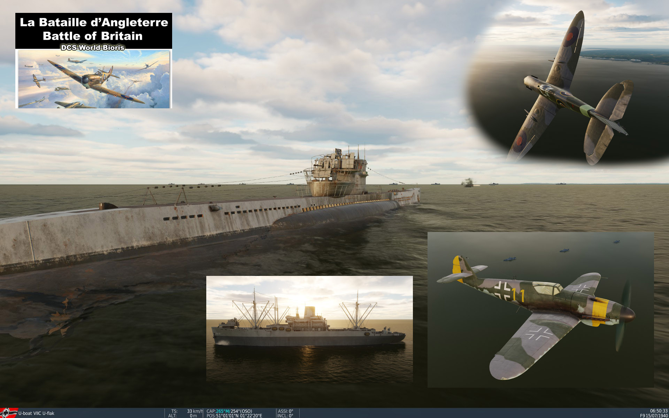The height and width of the screenshot is (418, 669).
Task: Click the INCL 0° indicator
Action: tap(285, 416)
